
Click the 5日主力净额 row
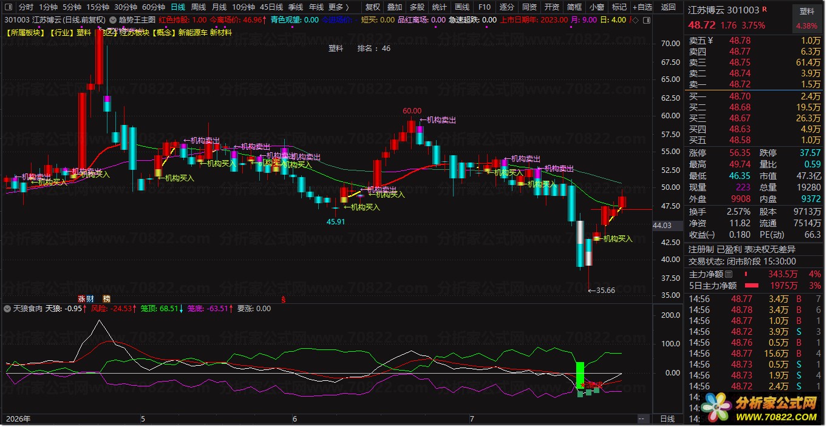pos(755,286)
